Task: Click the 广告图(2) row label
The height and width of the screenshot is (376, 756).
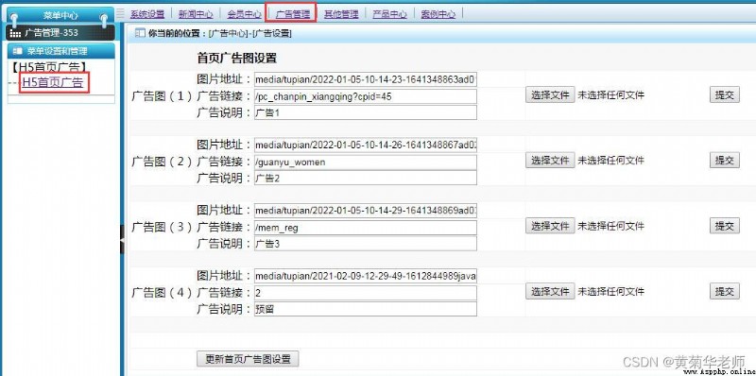Action: [162, 162]
